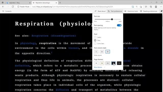This screenshot has width=163, height=92.
Task: Open the Collections icon
Action: tap(151, 7)
